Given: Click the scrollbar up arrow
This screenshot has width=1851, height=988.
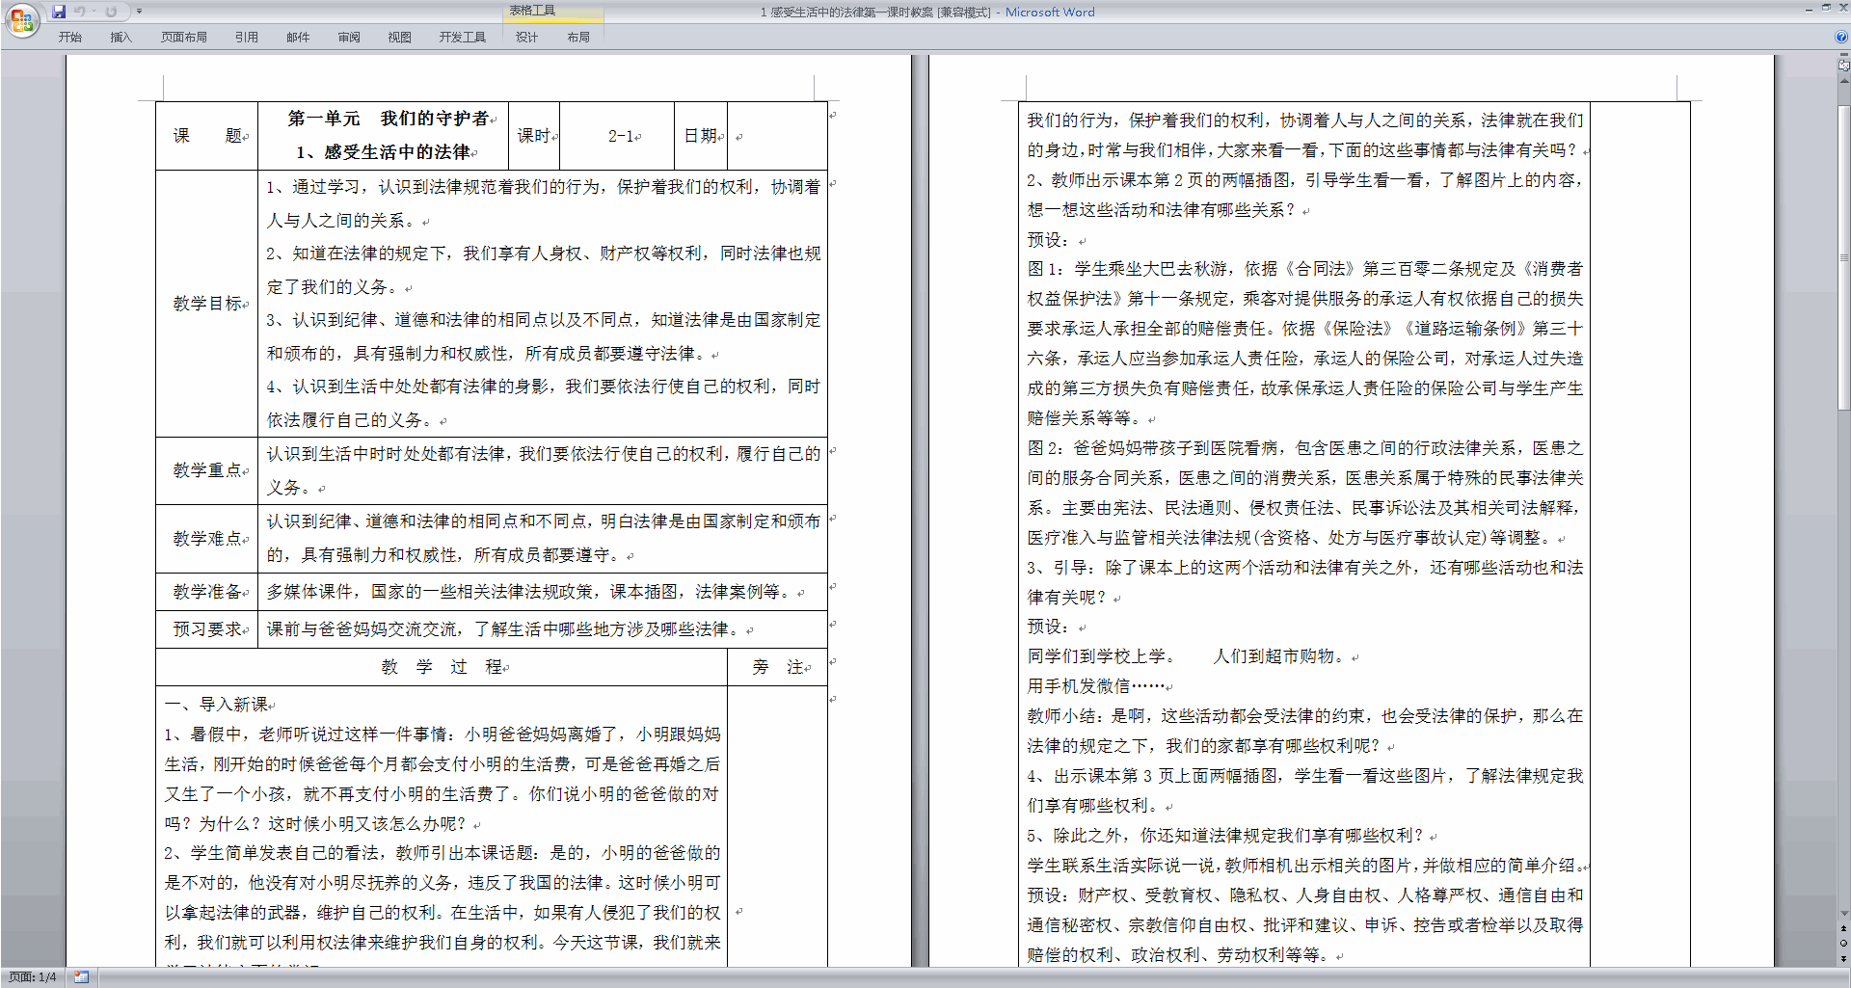Looking at the screenshot, I should pos(1843,81).
